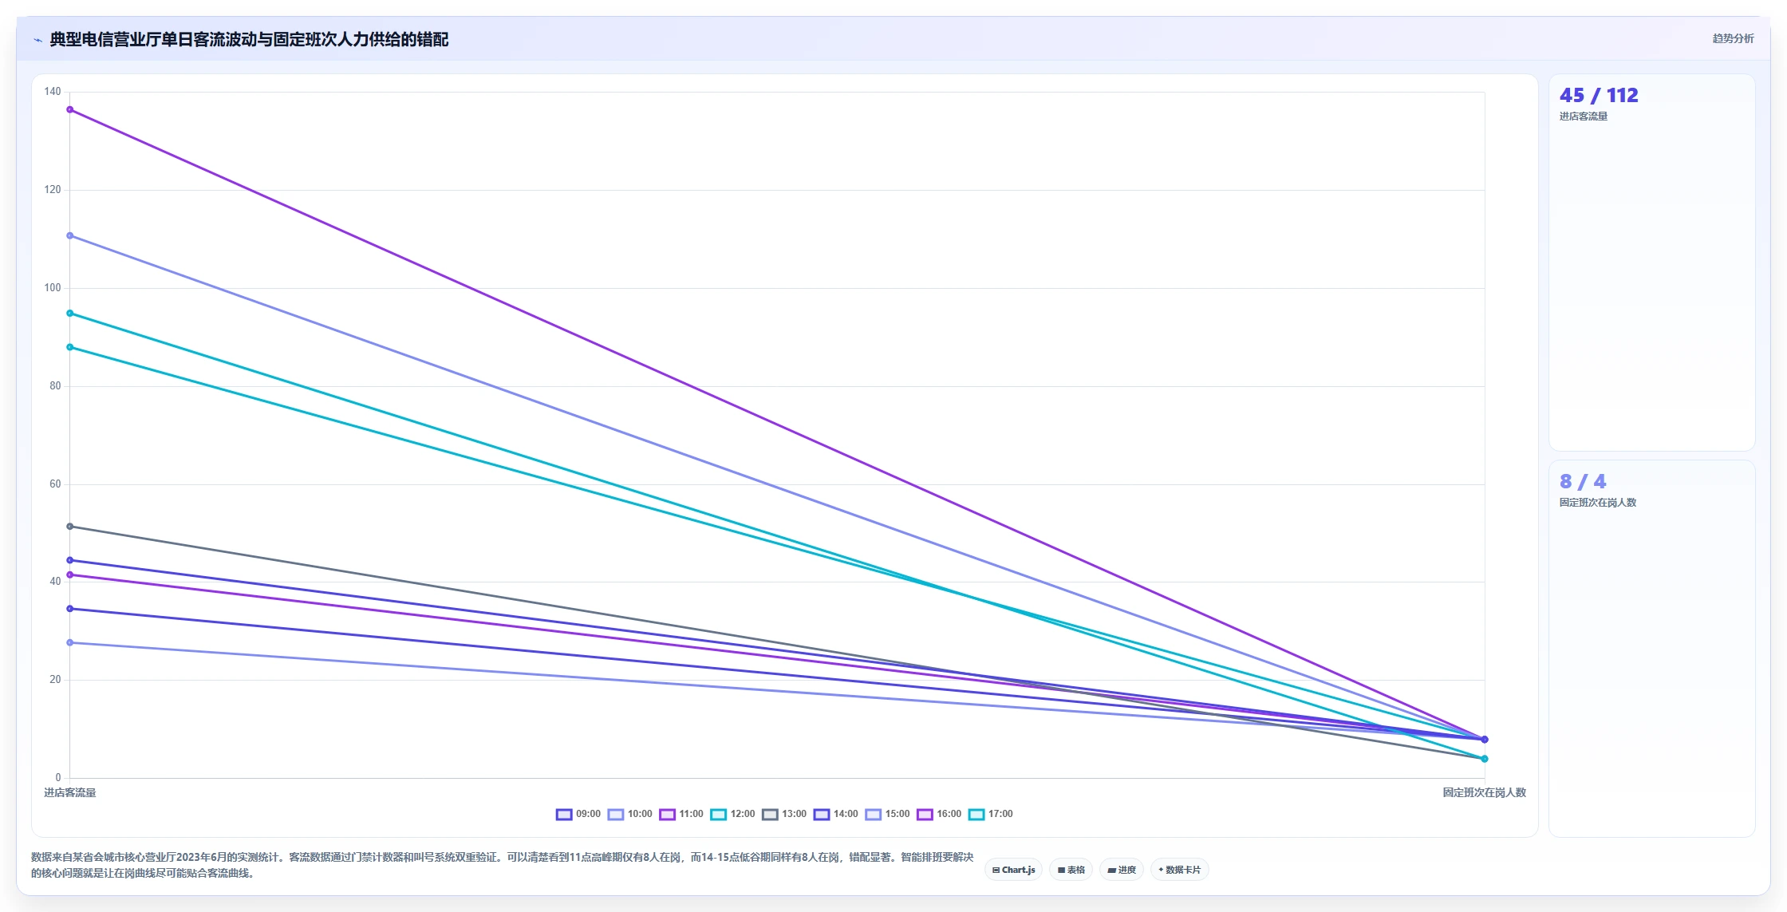1787x912 pixels.
Task: Click the 13:00 gray point near 51
Action: pyautogui.click(x=70, y=527)
